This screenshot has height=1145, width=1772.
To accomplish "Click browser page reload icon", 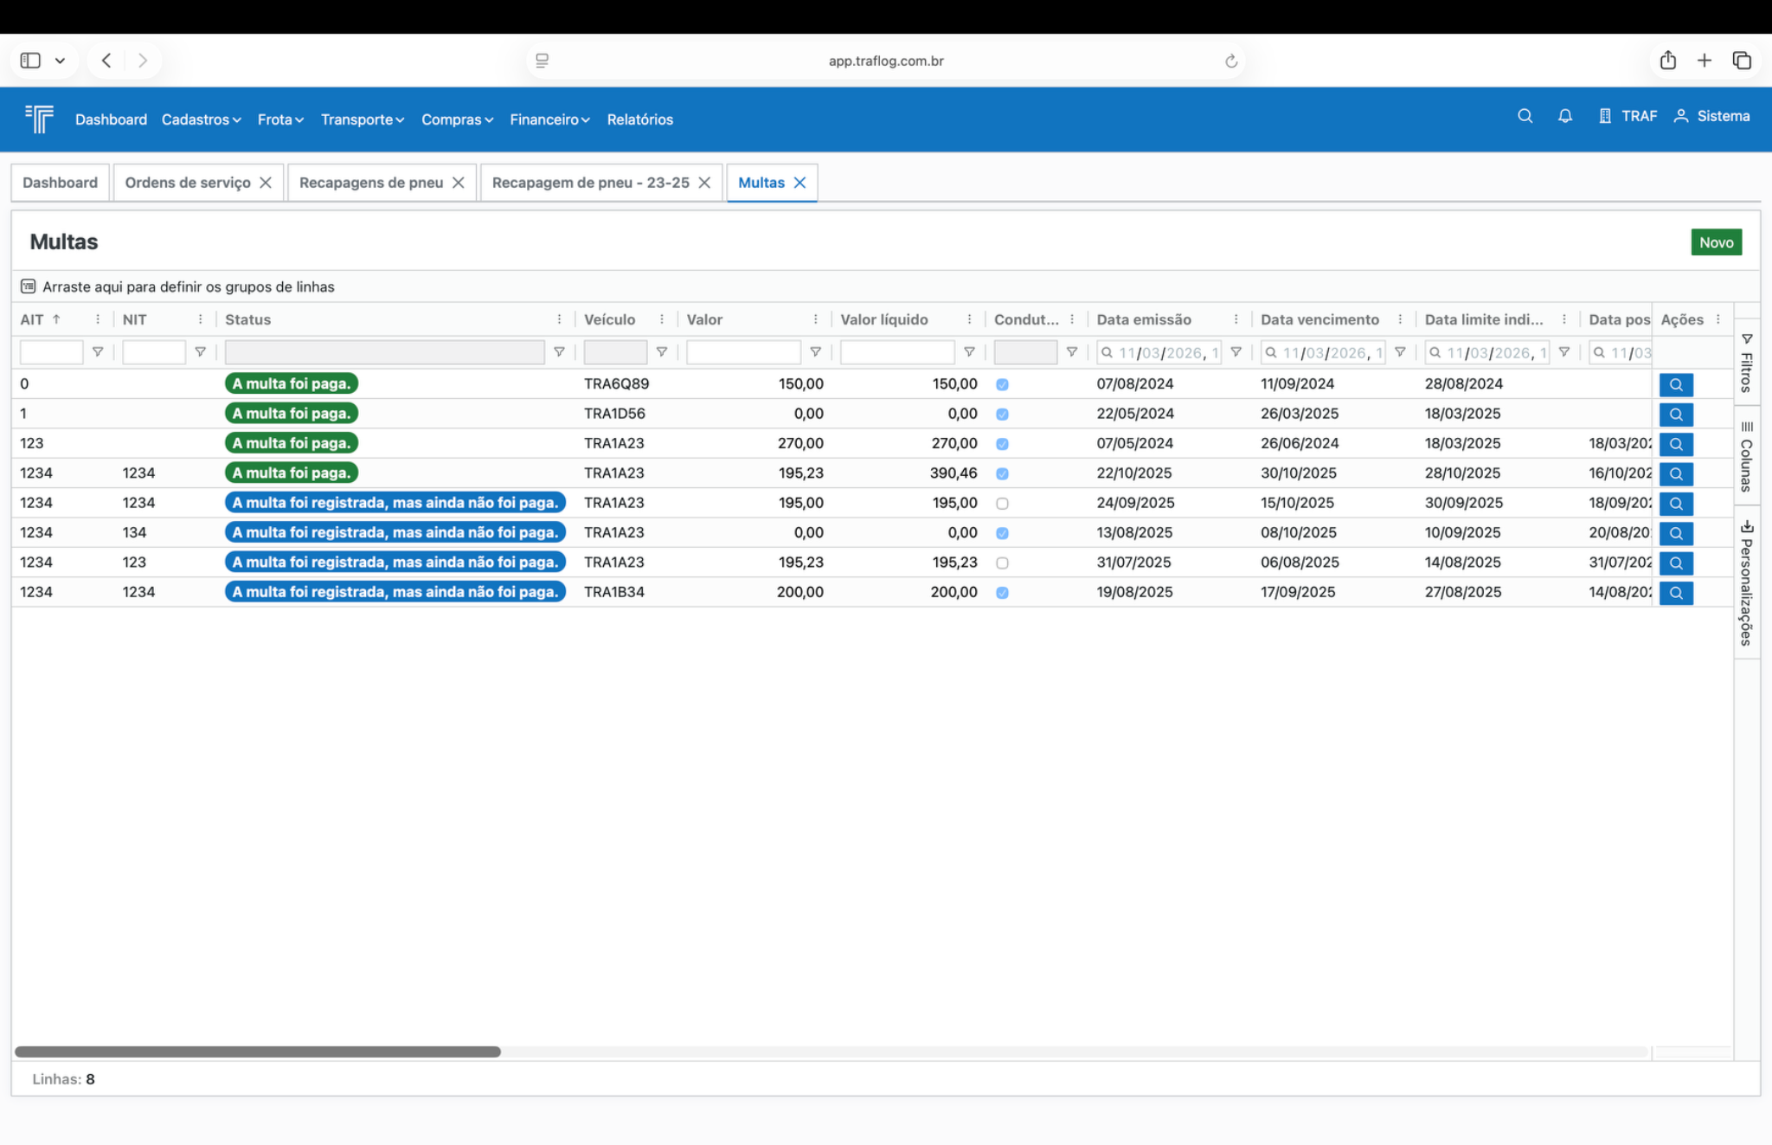I will [x=1230, y=61].
